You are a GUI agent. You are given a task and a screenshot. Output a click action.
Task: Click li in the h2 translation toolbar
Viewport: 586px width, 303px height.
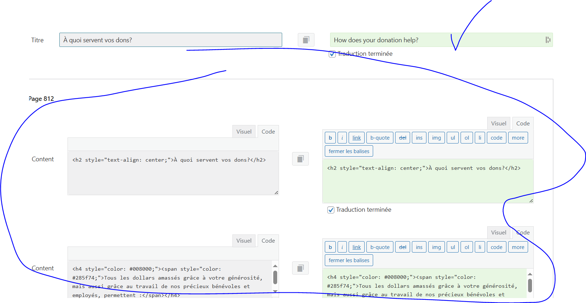480,138
